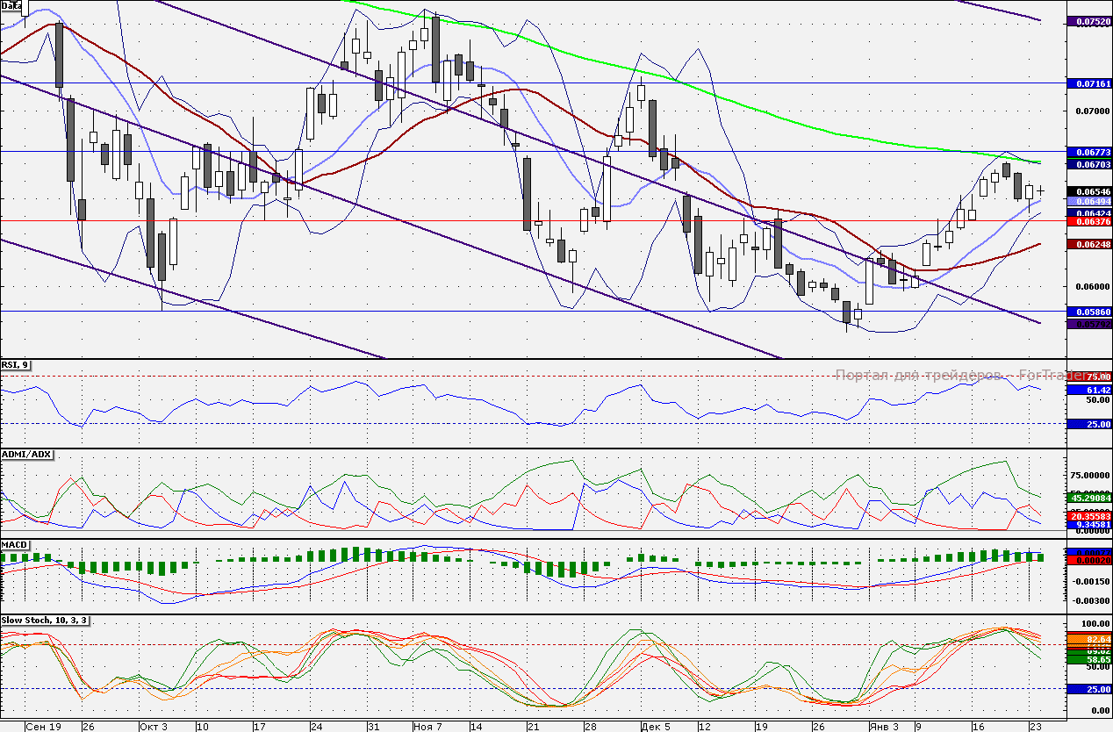Viewport: 1113px width, 732px height.
Task: Select the ADMI/ADX panel label
Action: point(27,455)
